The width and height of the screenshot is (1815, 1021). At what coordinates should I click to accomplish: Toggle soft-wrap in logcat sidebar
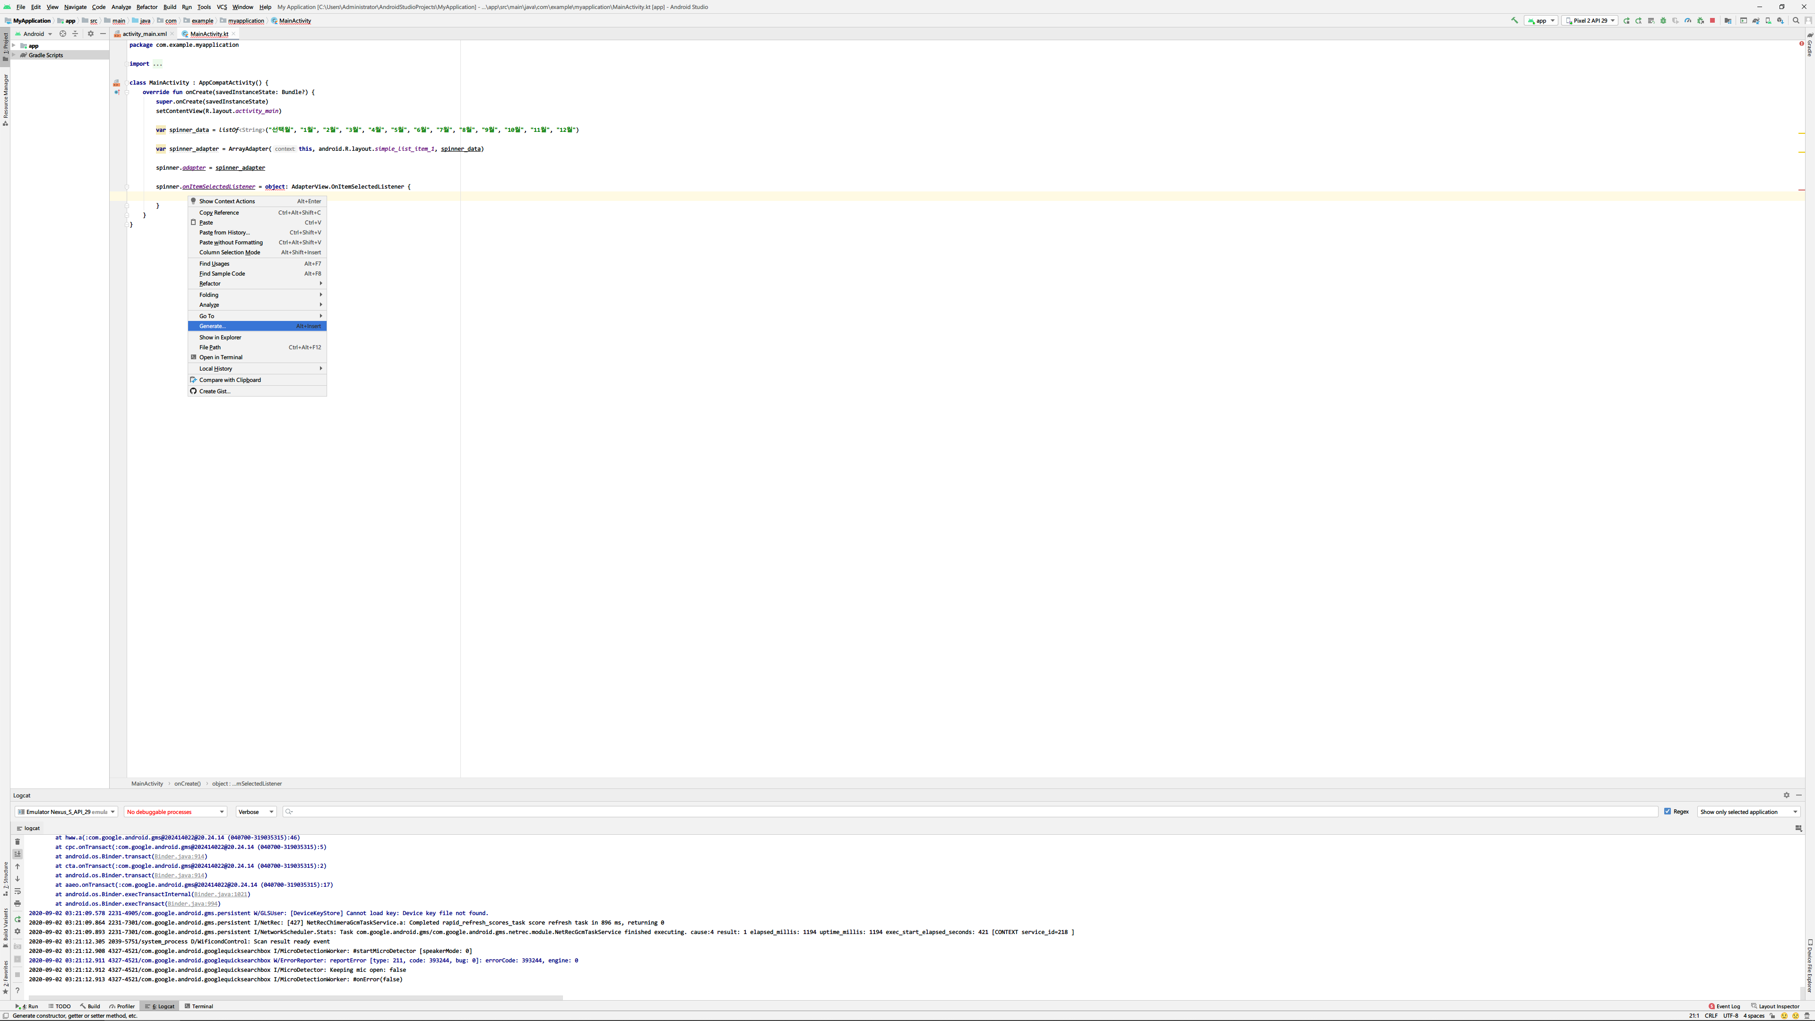(x=17, y=891)
